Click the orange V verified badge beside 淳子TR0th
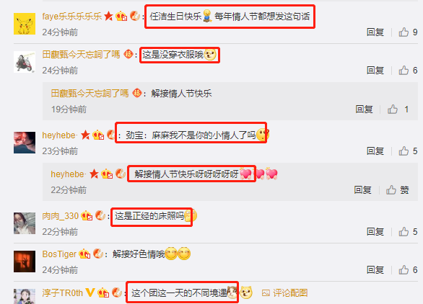Viewport: 423px width, 304px height. point(90,292)
